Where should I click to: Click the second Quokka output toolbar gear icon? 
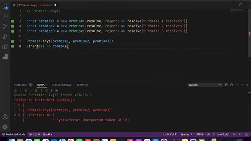(26, 90)
